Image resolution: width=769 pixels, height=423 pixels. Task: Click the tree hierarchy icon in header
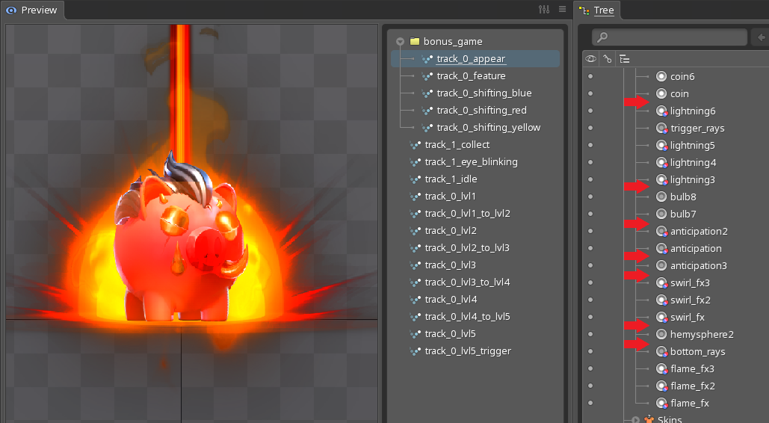tap(625, 59)
